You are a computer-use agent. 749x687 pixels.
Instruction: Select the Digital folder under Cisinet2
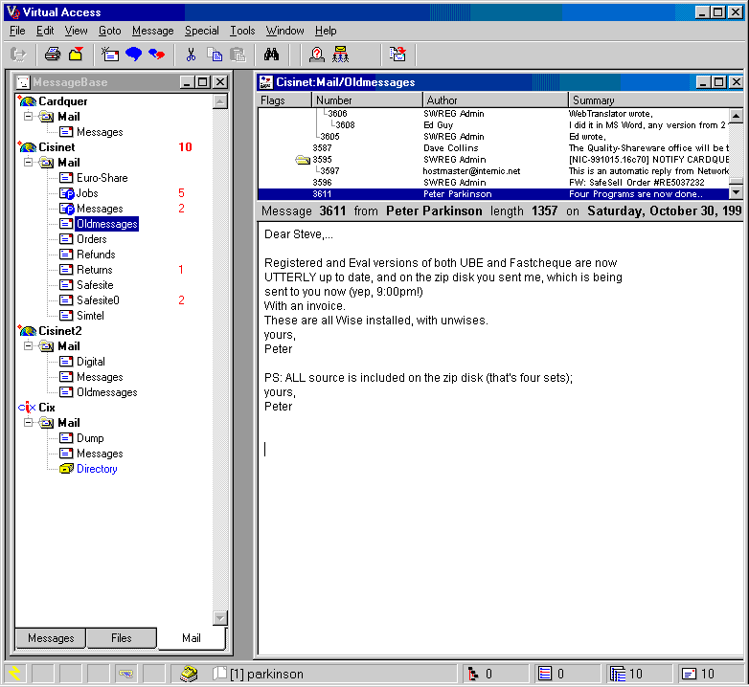click(91, 362)
